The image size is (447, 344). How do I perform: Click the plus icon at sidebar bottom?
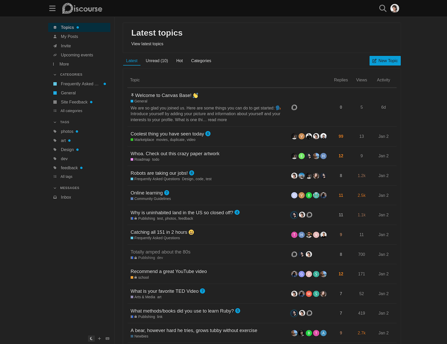pos(100,338)
